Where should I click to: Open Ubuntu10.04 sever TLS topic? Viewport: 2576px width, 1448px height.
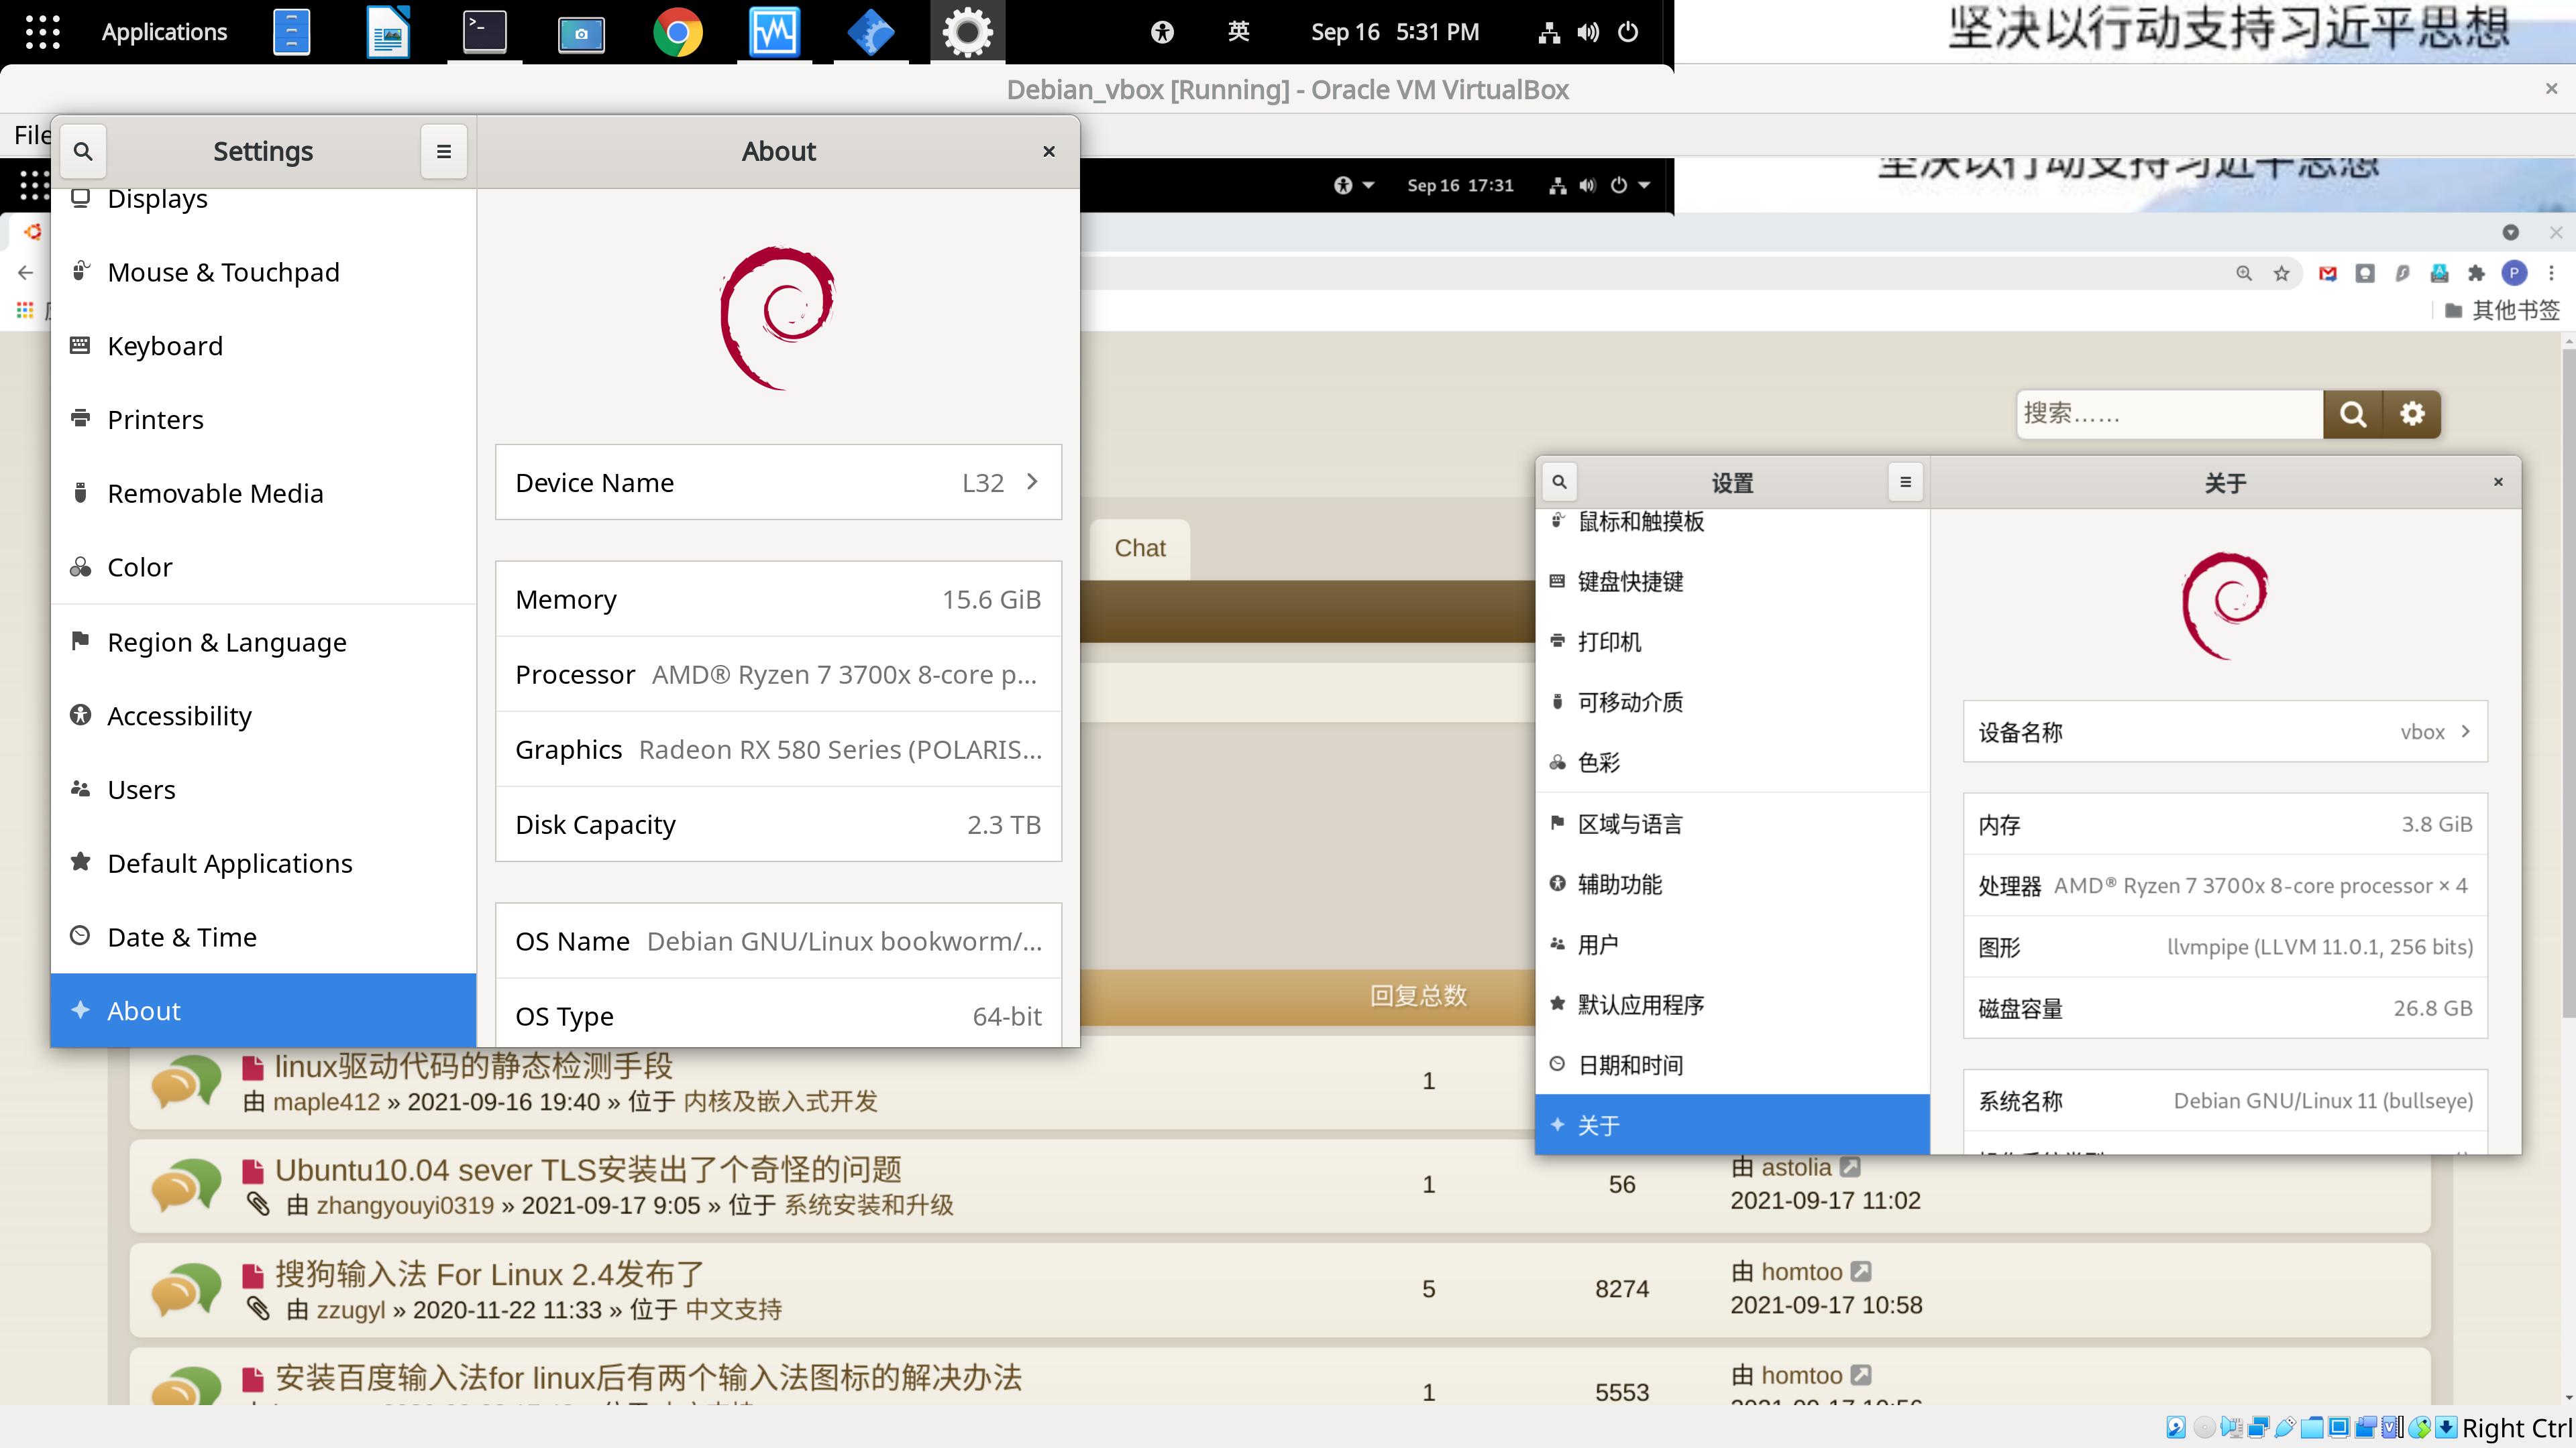[x=588, y=1169]
